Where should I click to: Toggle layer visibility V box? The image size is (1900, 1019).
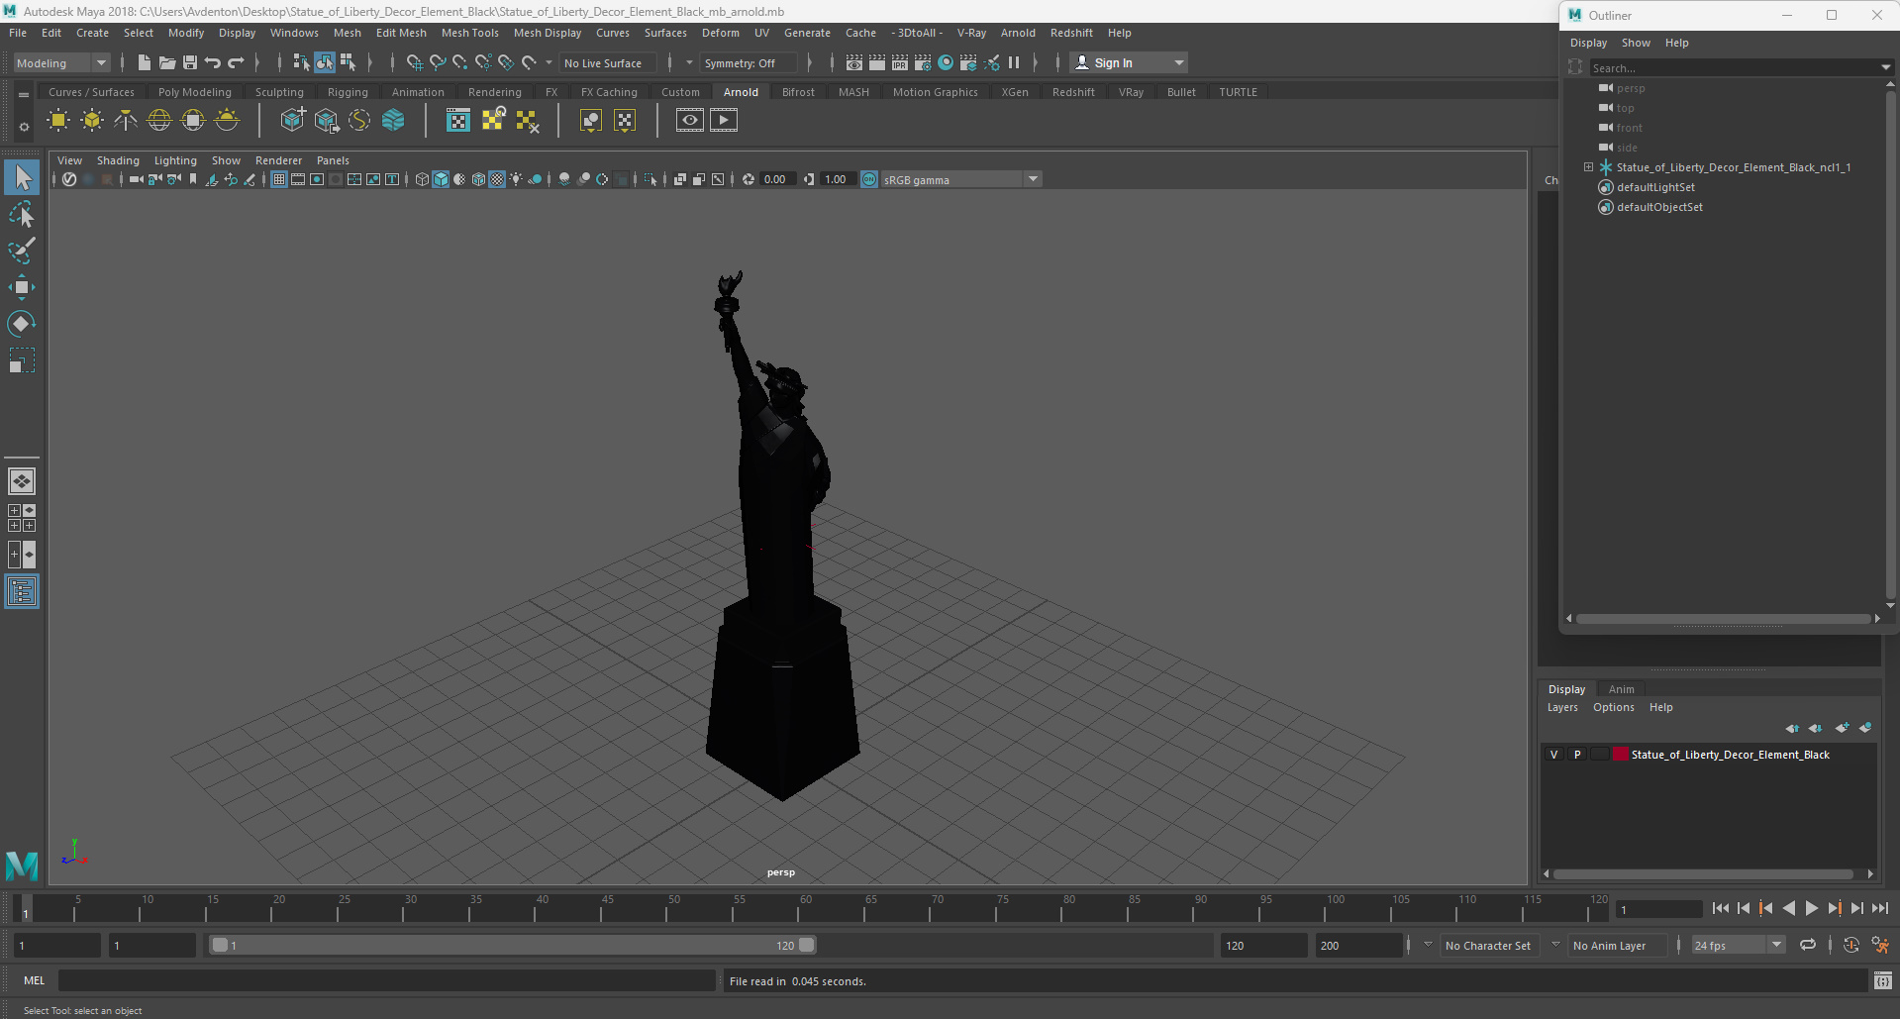point(1553,755)
